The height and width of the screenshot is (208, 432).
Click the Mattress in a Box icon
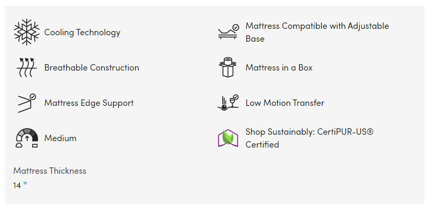[x=228, y=67]
